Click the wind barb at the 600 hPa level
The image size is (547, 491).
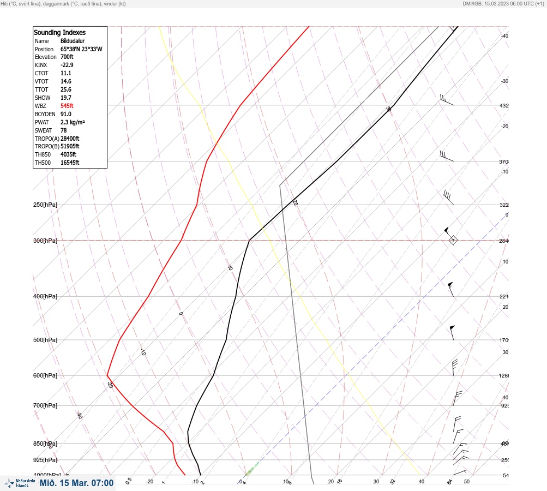454,368
